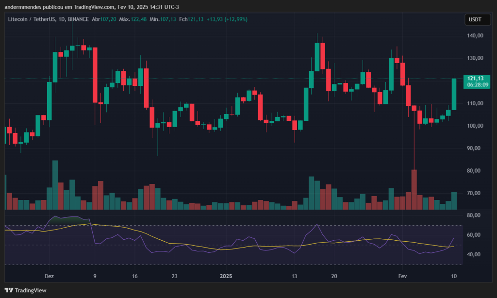This screenshot has height=298, width=497.
Task: Click the 130,00 price axis label
Action: [475, 58]
